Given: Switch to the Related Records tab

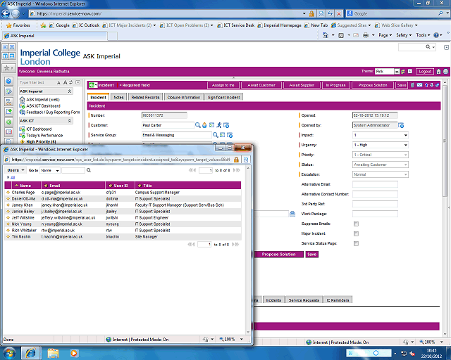Looking at the screenshot, I should point(145,97).
